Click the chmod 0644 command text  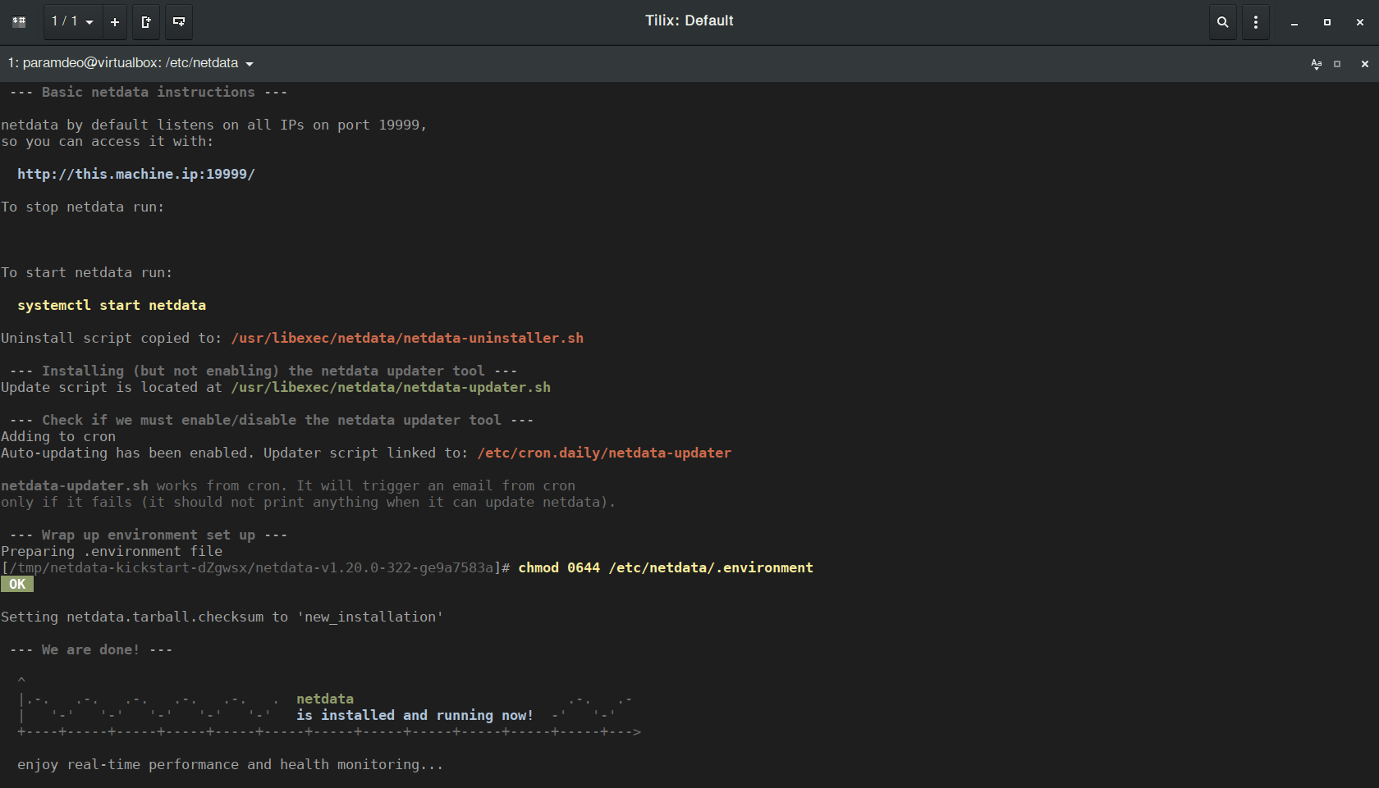tap(666, 567)
